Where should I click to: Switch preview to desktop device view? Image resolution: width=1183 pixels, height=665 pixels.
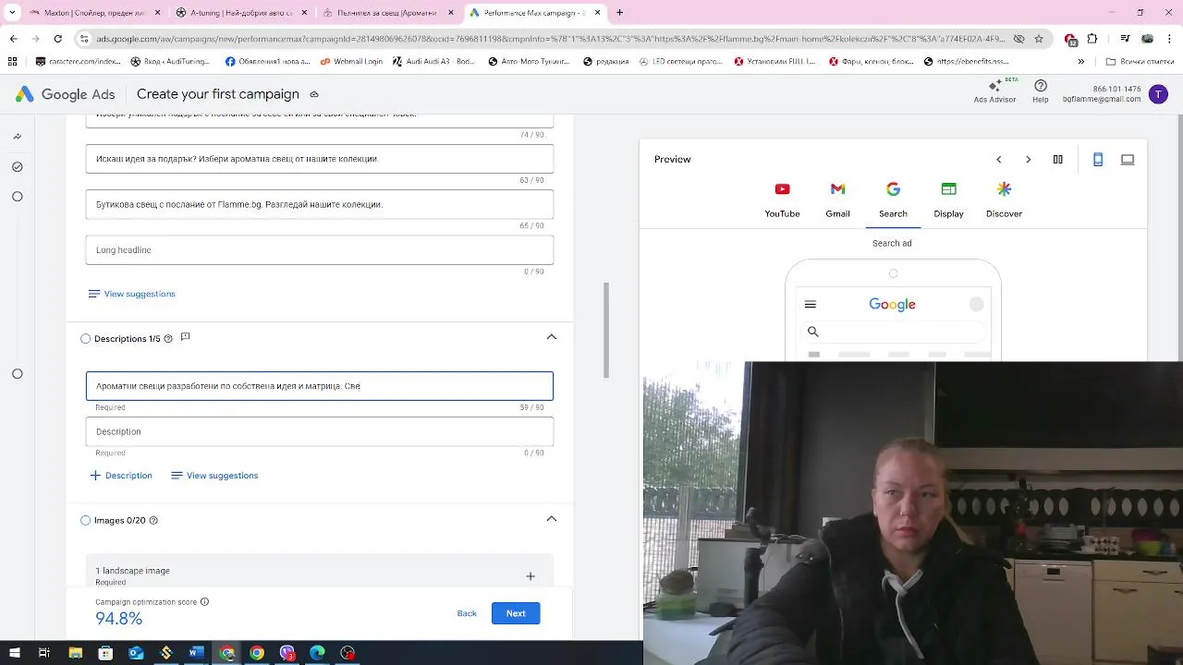1128,160
